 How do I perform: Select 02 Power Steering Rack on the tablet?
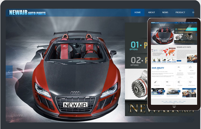pyautogui.click(x=184, y=32)
